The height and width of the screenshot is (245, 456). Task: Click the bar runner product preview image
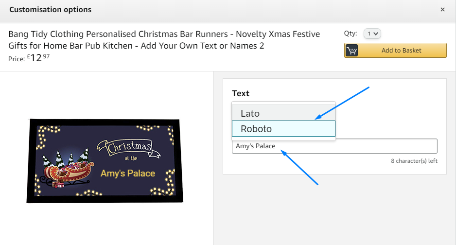coord(105,161)
